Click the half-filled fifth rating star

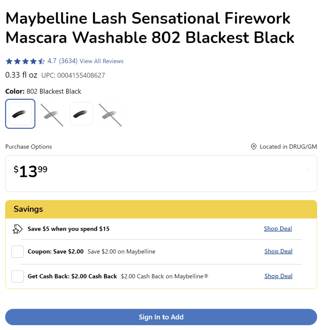(x=41, y=61)
